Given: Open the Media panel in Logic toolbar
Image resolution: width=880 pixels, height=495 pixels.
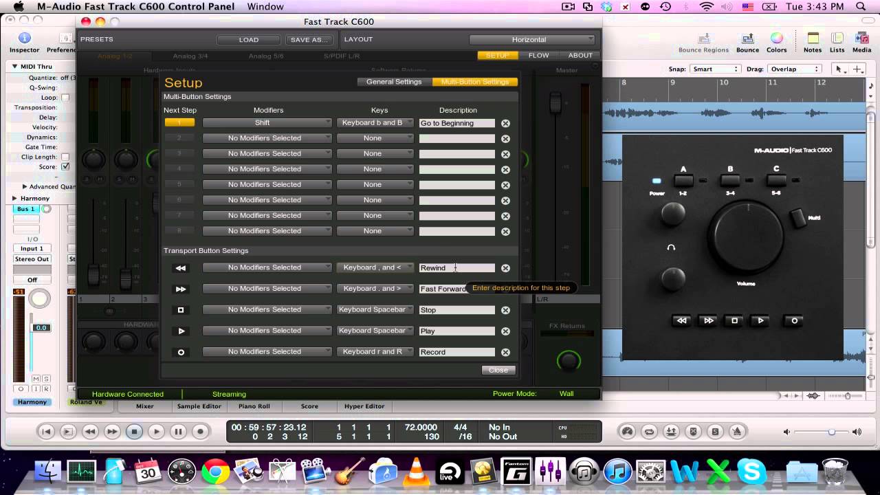Looking at the screenshot, I should coord(861,43).
